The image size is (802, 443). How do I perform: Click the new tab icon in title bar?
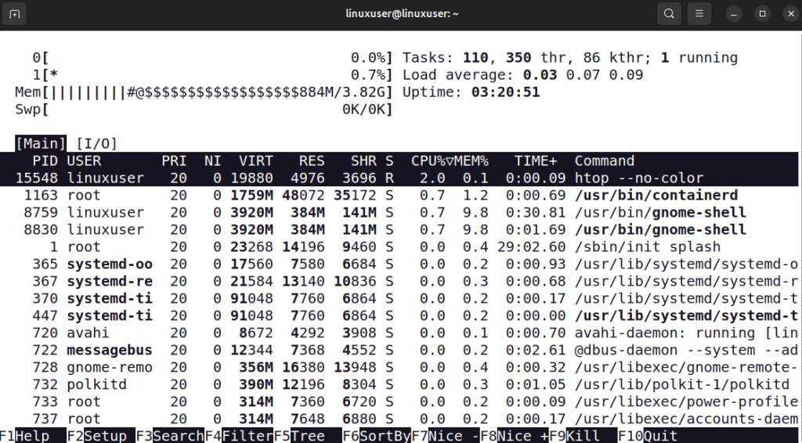(15, 13)
